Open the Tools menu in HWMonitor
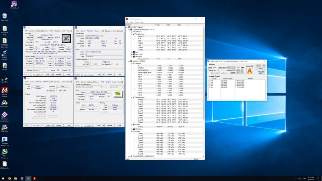 (136, 22)
